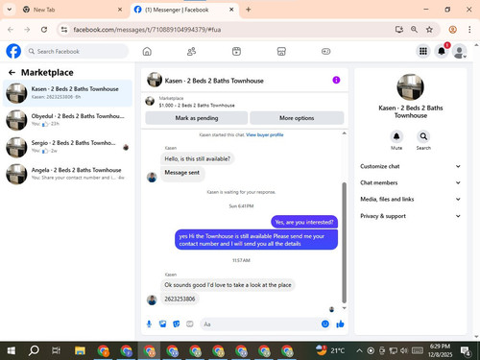Open browser zoom magnifier icon
The image size is (480, 360).
coord(414,30)
